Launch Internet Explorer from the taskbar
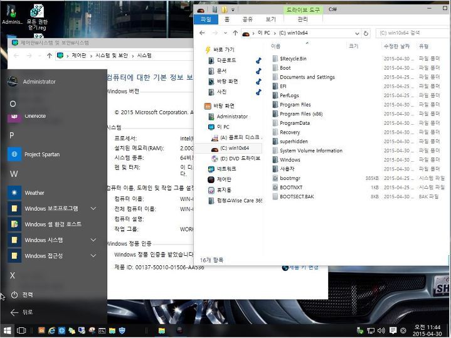The image size is (451, 338). (52, 330)
